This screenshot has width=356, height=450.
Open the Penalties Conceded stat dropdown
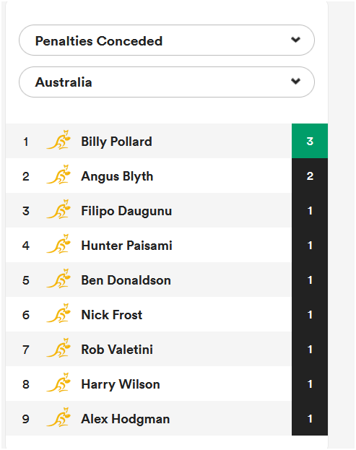167,40
